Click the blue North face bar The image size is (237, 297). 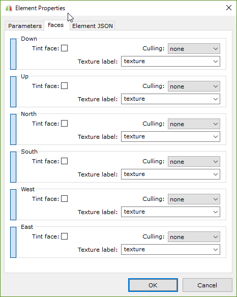(13, 129)
